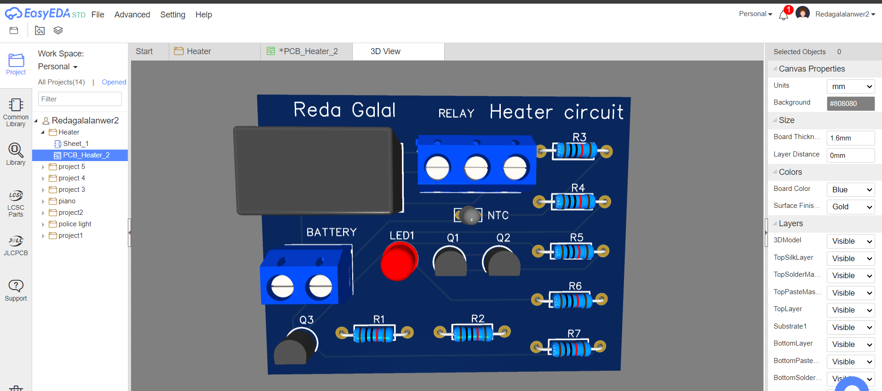This screenshot has height=391, width=882.
Task: Open the Advanced menu
Action: [x=132, y=15]
